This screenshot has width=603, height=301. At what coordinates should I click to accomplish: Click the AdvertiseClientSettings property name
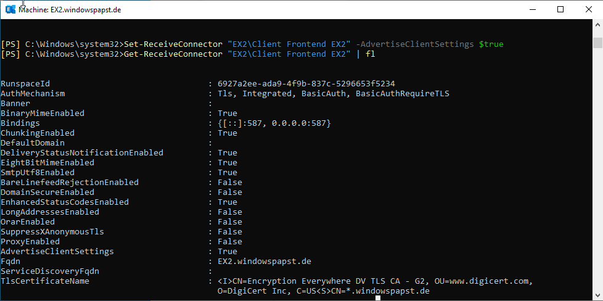point(57,252)
